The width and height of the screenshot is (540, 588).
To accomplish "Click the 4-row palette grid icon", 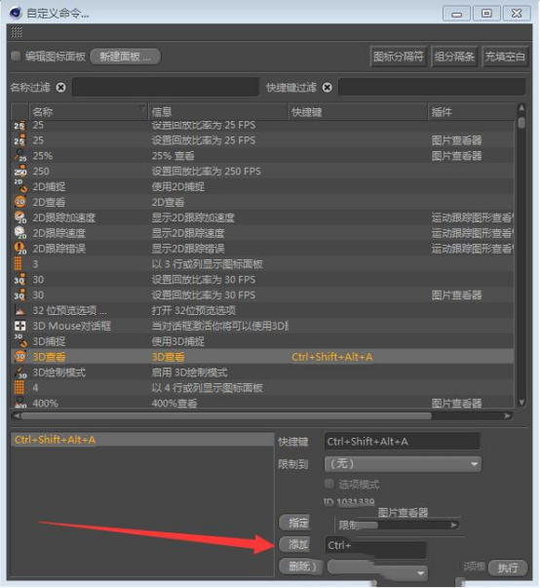I will (x=19, y=387).
